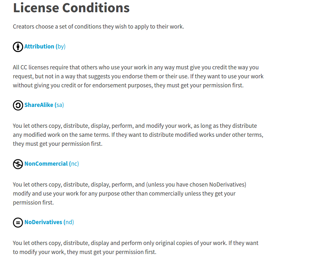Click the NonCommercial crossed dollar icon
Viewport: 330px width, 263px height.
point(18,164)
